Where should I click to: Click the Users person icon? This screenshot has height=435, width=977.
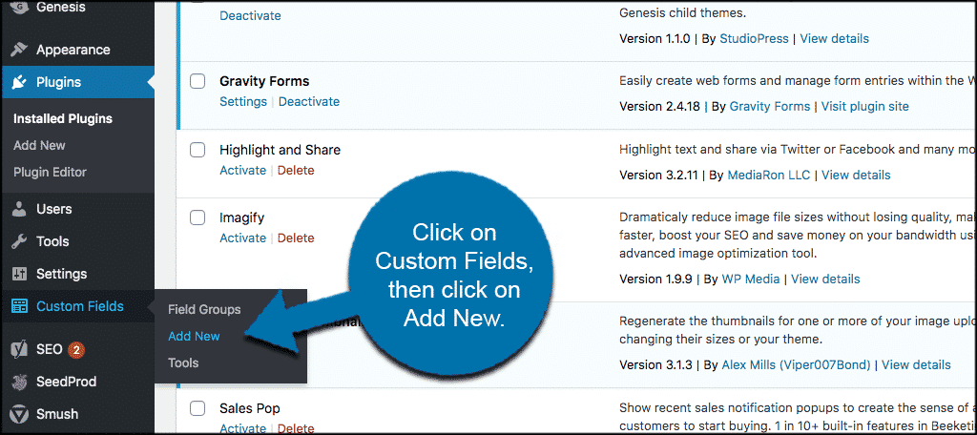(x=20, y=210)
